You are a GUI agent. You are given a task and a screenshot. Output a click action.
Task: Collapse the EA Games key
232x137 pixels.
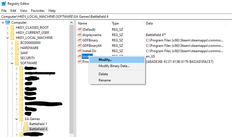click(16, 119)
